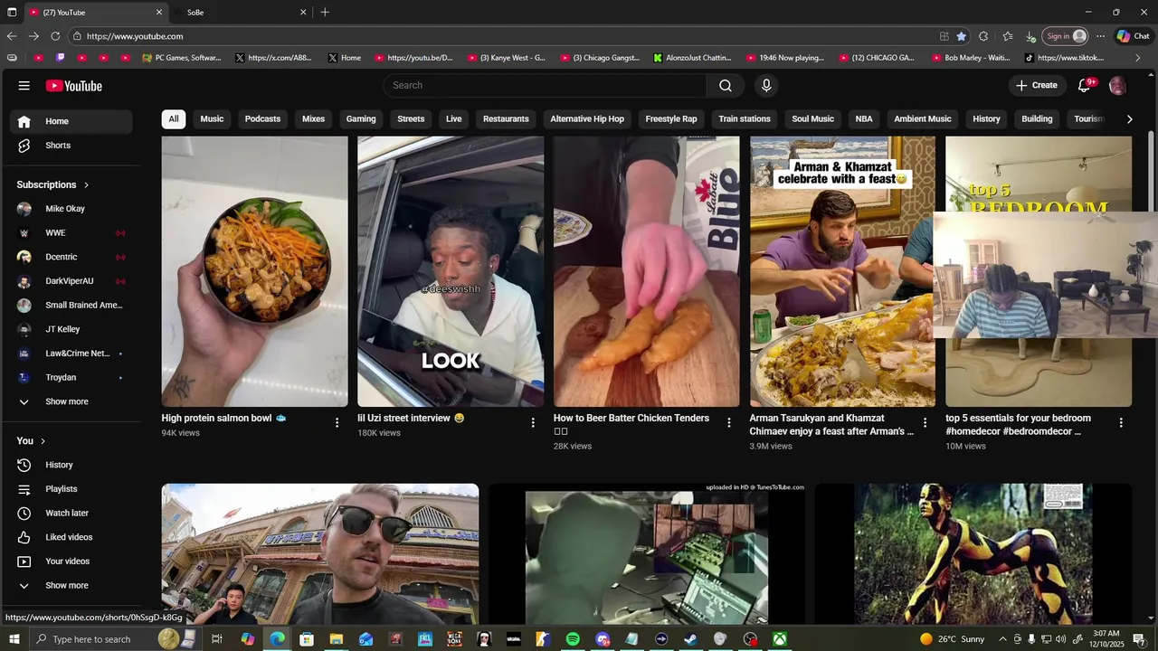Select the Gaming category chip

[x=361, y=118]
